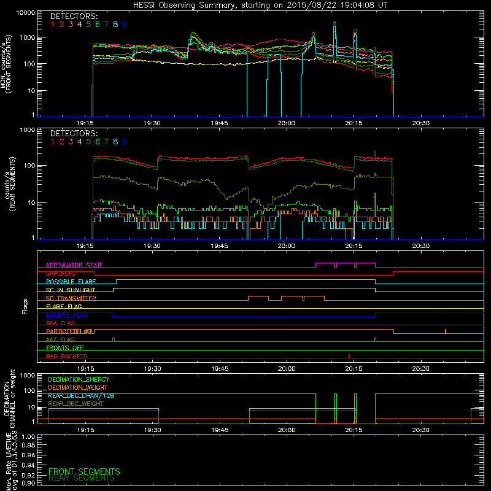Click the 1.00 livetime axis value
This screenshot has width=491, height=491.
[x=28, y=437]
